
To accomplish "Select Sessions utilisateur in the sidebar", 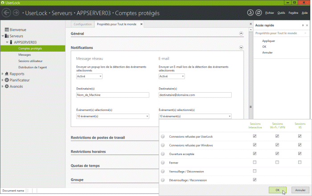I will pyautogui.click(x=30, y=61).
